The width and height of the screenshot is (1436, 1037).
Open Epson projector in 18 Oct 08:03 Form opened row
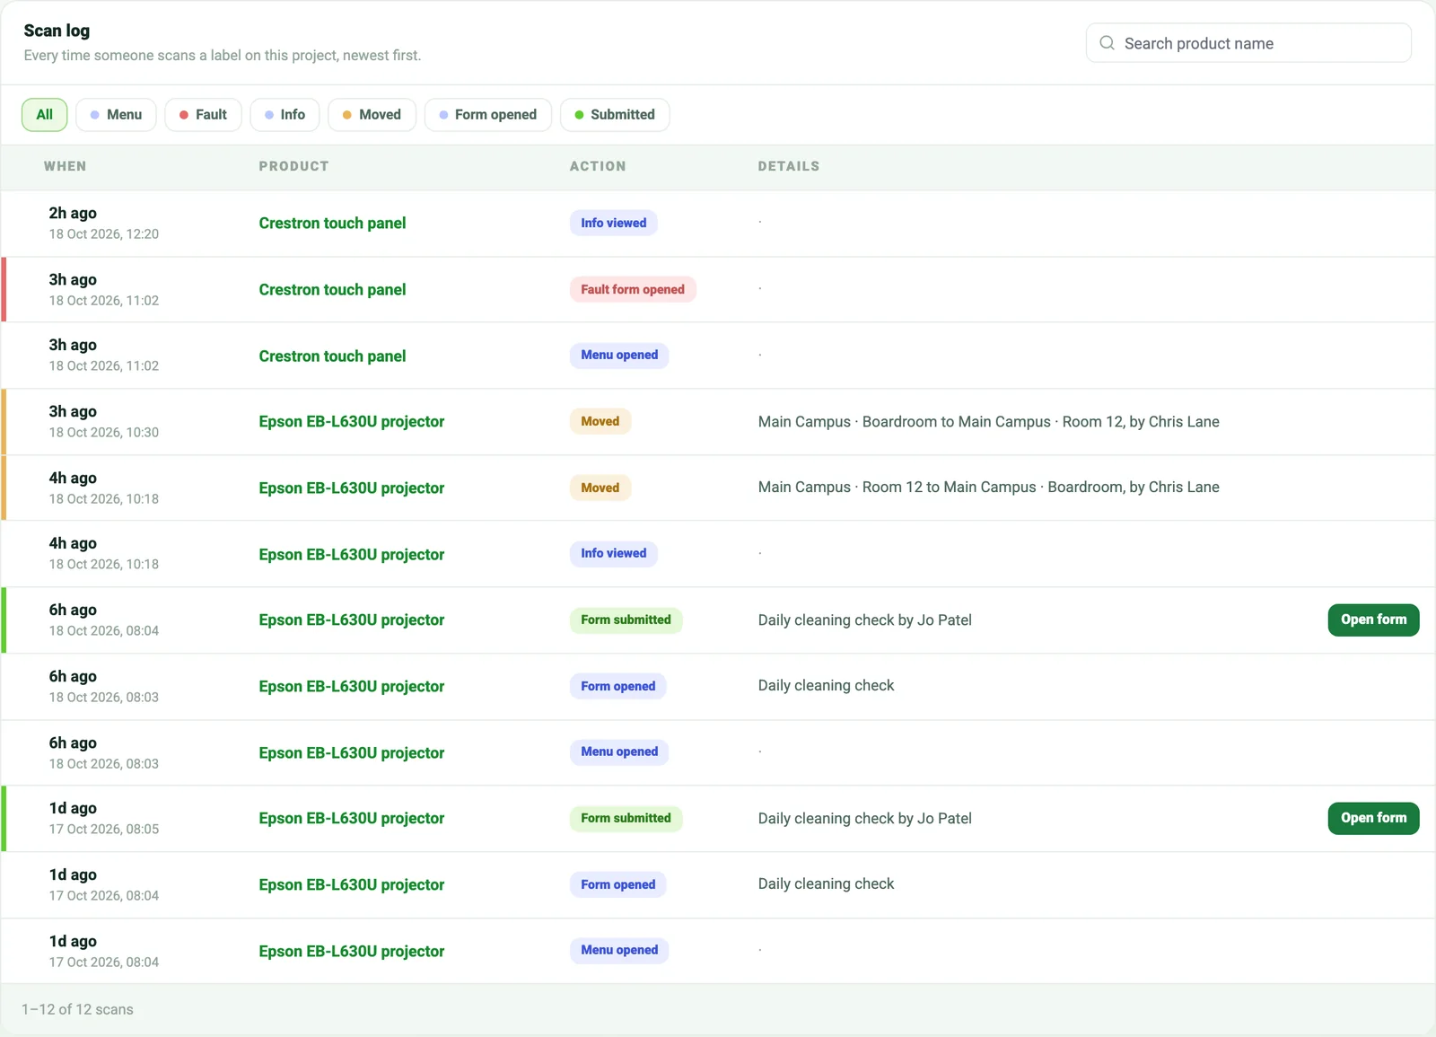pyautogui.click(x=352, y=687)
